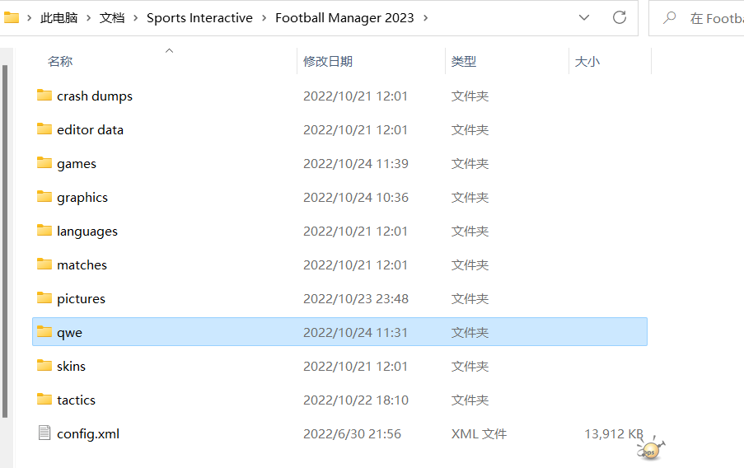The image size is (744, 468).
Task: Open the address bar history dropdown
Action: tap(584, 17)
